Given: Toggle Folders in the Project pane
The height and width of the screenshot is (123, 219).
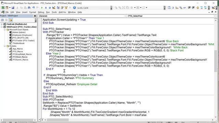Looking at the screenshot, I should pos(11,20).
